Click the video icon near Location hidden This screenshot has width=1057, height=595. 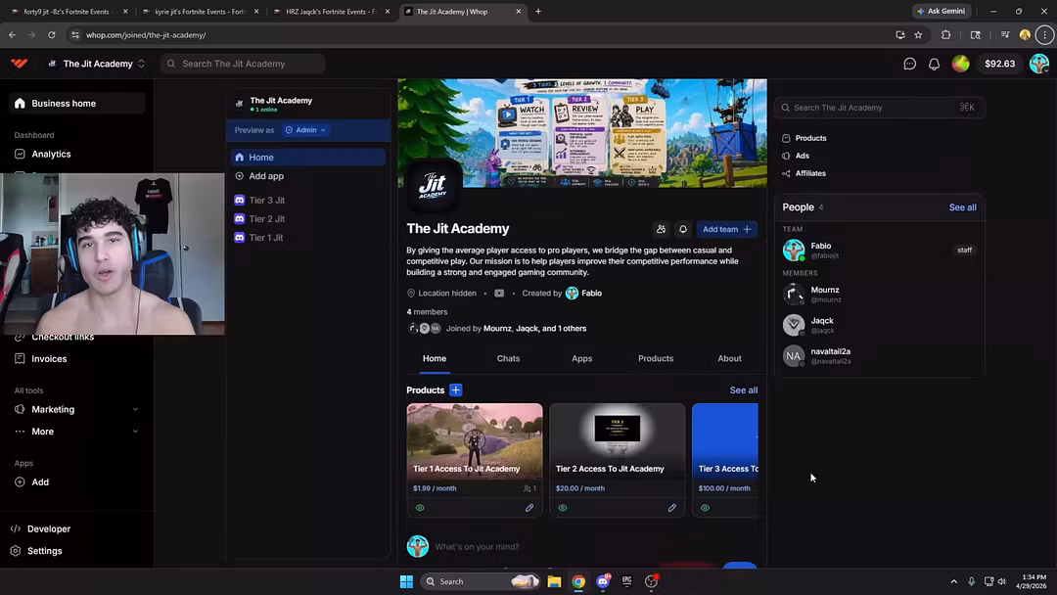(499, 294)
